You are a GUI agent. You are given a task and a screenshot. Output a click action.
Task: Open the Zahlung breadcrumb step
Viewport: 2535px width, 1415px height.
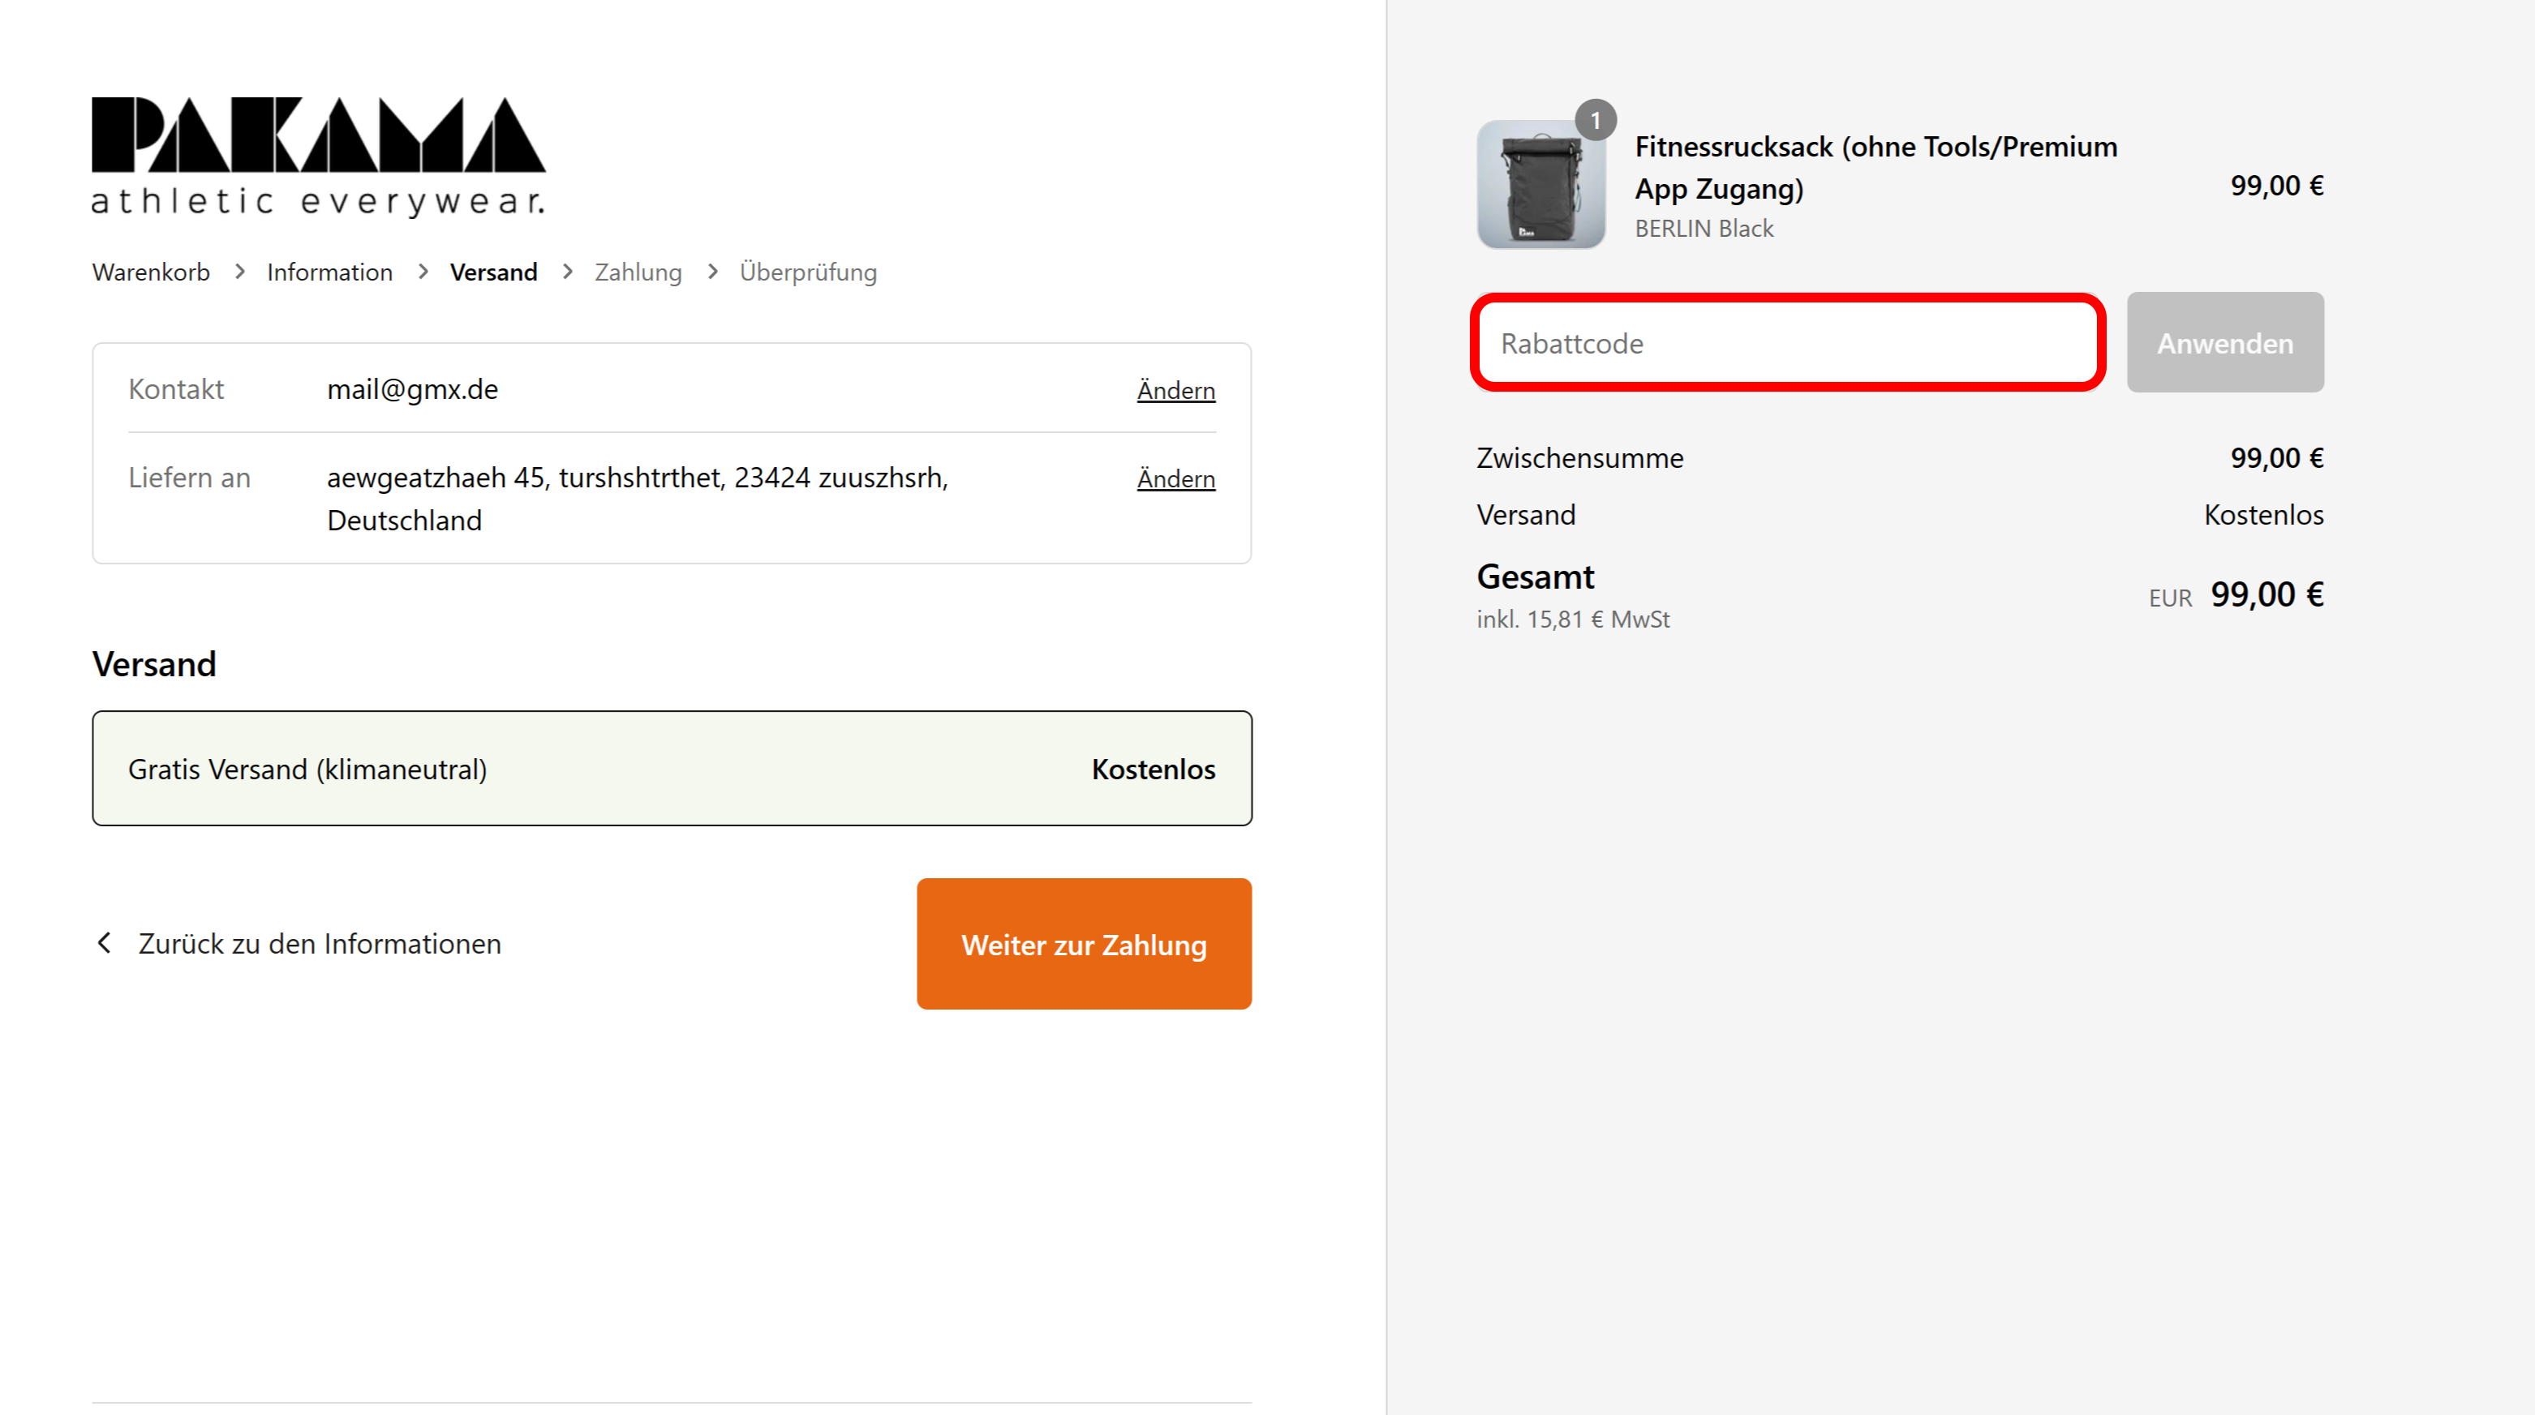click(x=638, y=272)
